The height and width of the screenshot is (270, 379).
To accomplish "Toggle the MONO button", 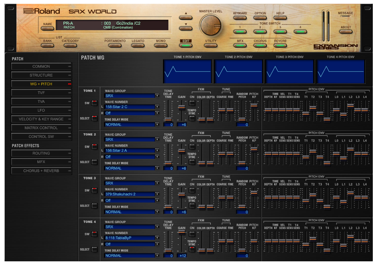I will [161, 45].
